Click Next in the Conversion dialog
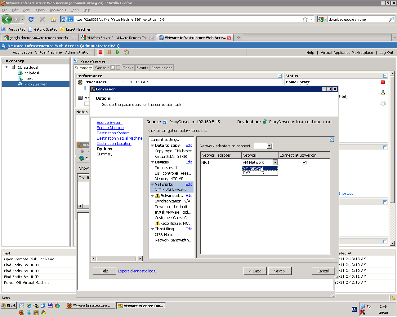The height and width of the screenshot is (317, 397). [279, 271]
